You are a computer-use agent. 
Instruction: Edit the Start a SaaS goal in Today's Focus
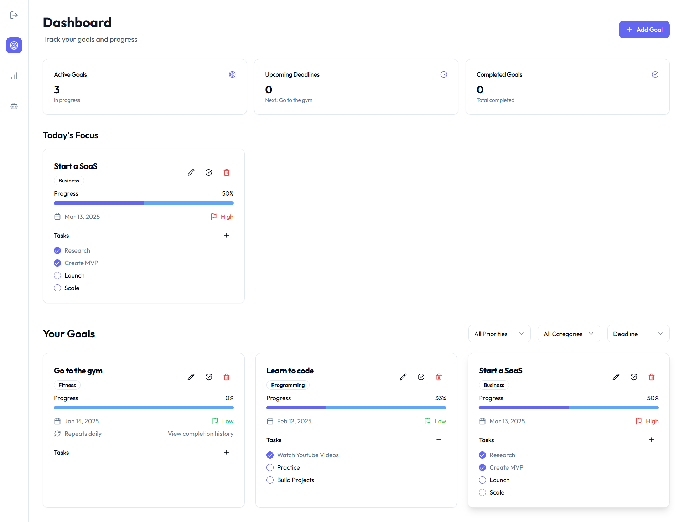191,172
